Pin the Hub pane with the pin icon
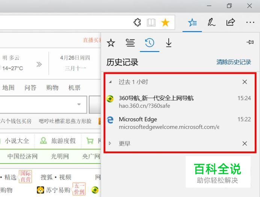Viewport: 260px width, 197px height. point(250,42)
